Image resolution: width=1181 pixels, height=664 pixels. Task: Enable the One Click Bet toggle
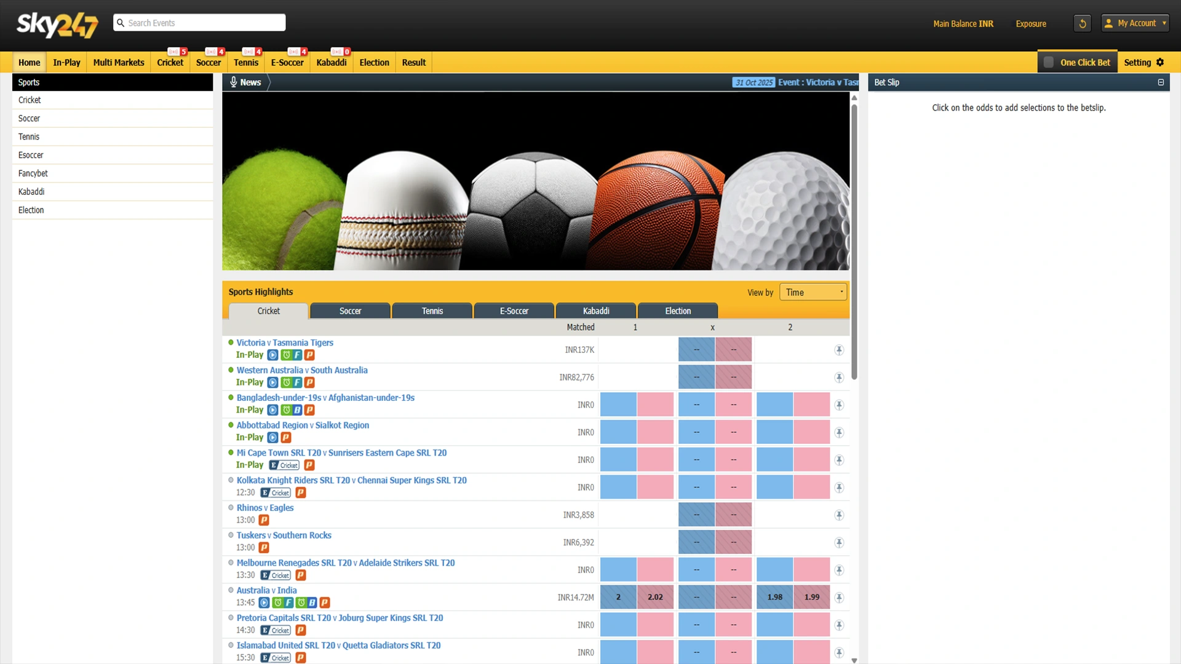(x=1049, y=61)
